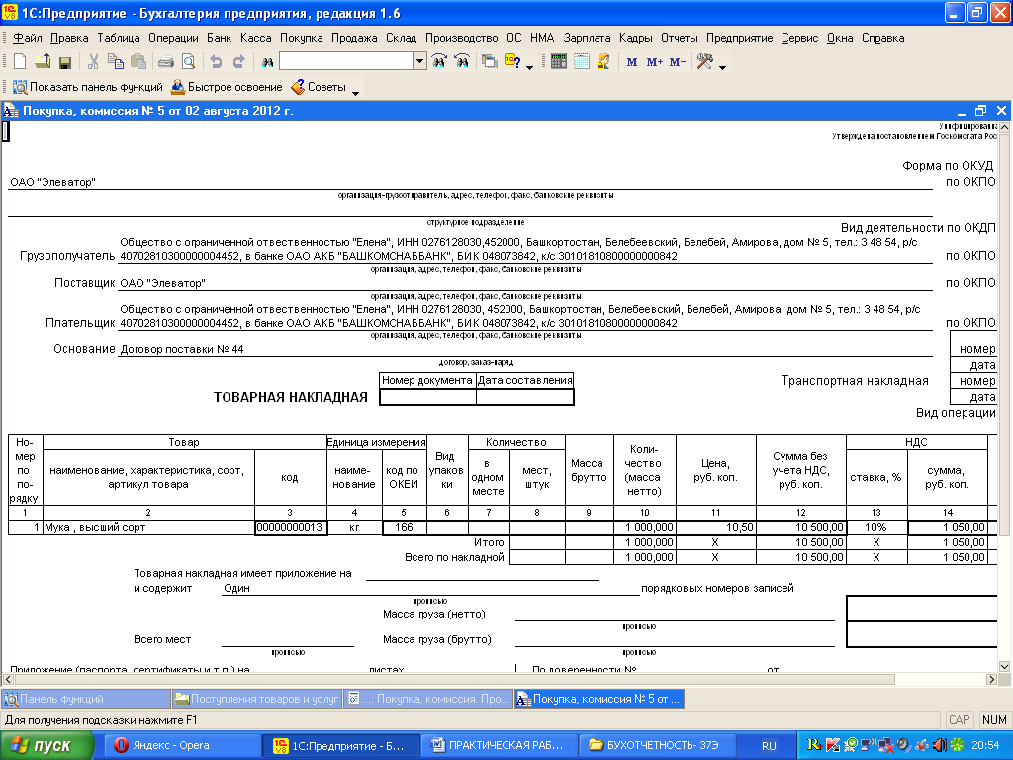Open Print Preview magnifier icon
This screenshot has width=1013, height=760.
click(x=189, y=62)
